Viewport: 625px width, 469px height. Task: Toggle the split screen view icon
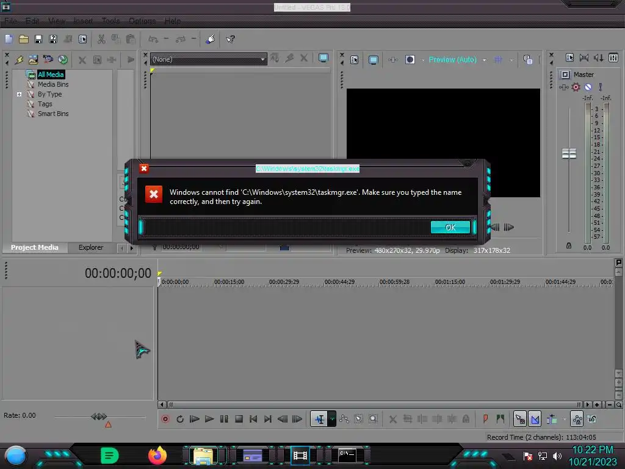click(x=410, y=60)
